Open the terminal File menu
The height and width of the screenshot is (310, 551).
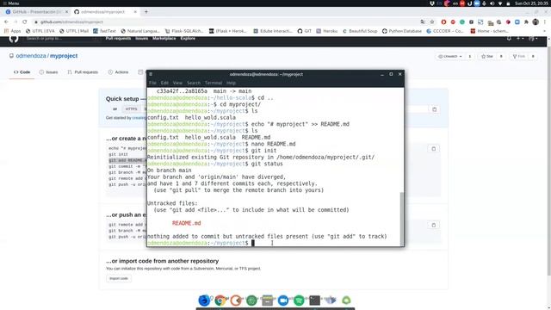pyautogui.click(x=152, y=83)
